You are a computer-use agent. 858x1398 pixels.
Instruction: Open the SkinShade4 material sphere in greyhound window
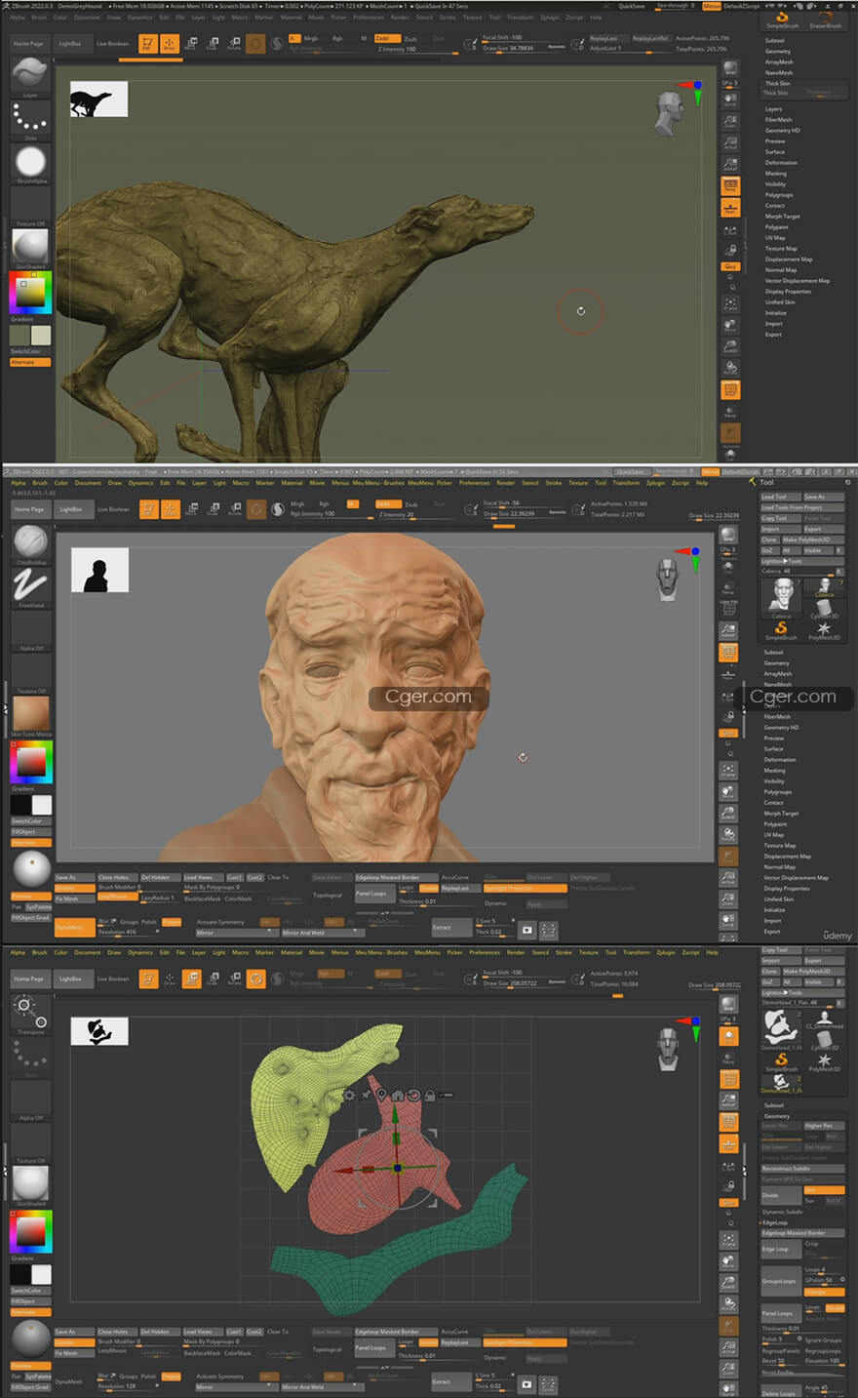point(30,247)
